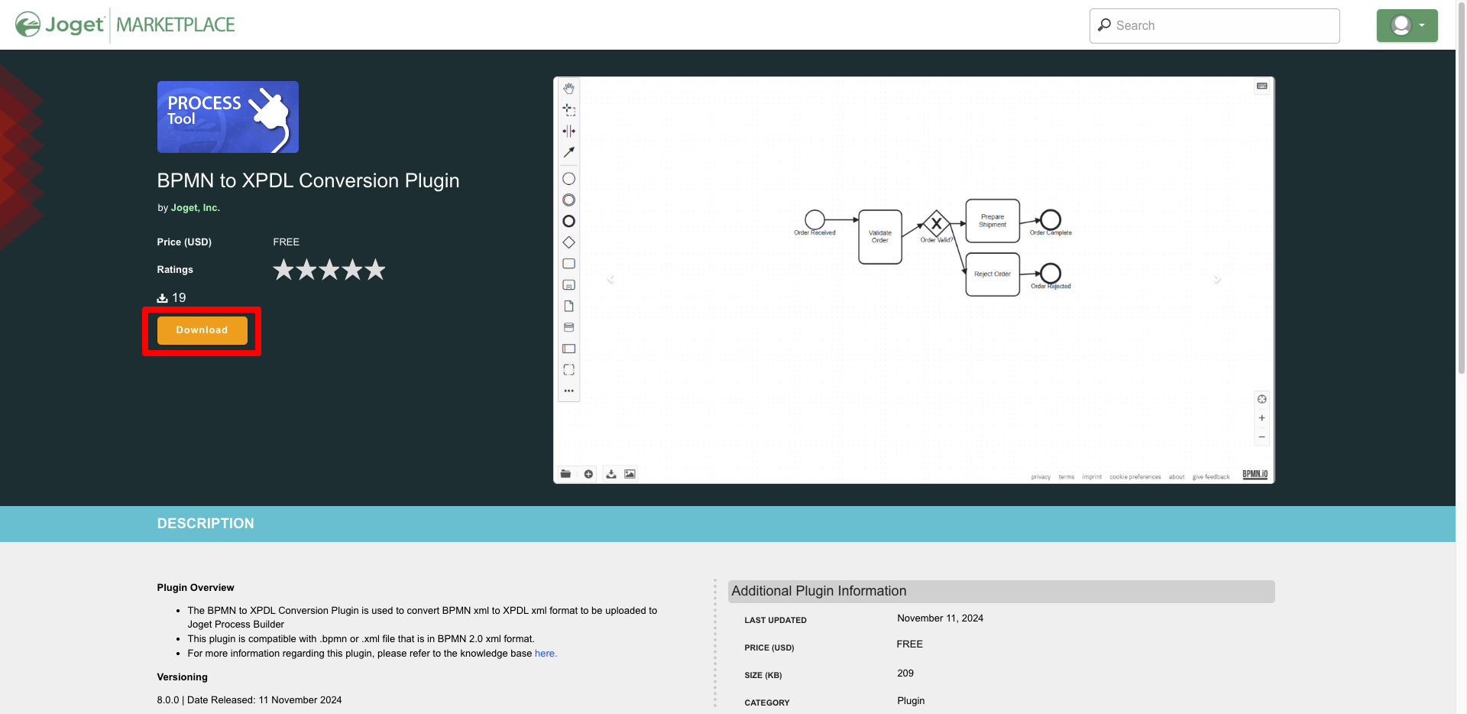Viewport: 1467px width, 714px height.
Task: Click the Order Valid? gateway diamond
Action: 936,225
